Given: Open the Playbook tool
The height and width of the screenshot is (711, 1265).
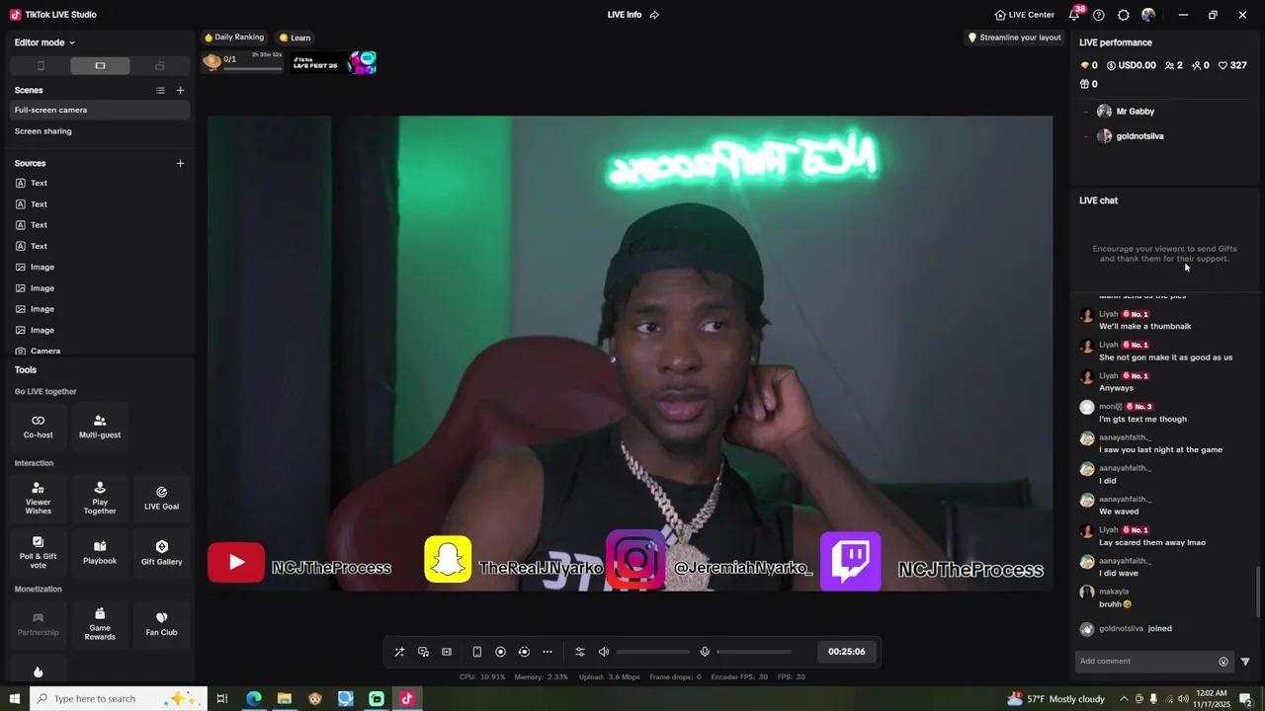Looking at the screenshot, I should click(100, 553).
